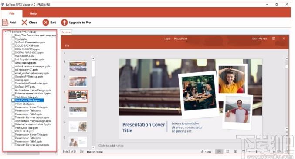Check the DATA RECOVERY.pptx checkbox
This screenshot has width=295, height=159.
point(13,49)
